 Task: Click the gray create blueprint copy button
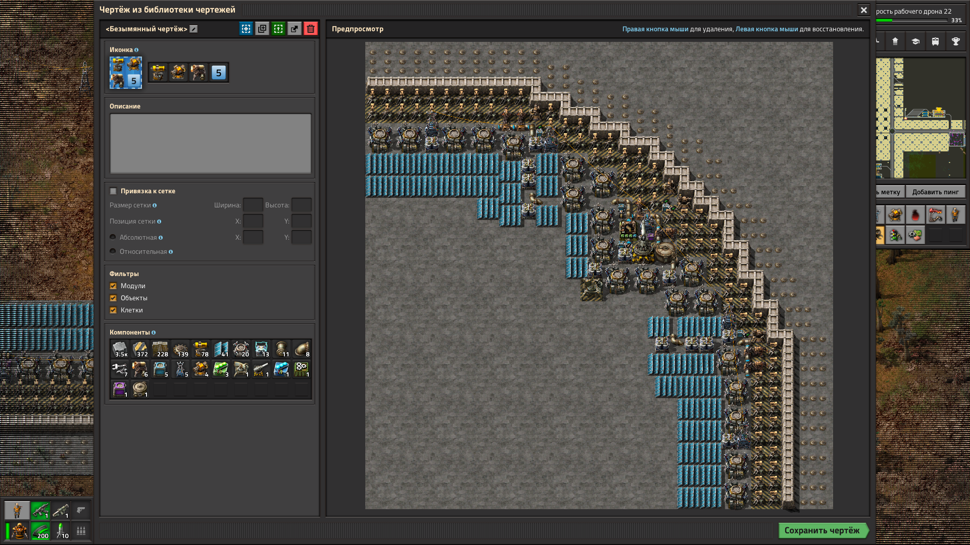(x=262, y=29)
